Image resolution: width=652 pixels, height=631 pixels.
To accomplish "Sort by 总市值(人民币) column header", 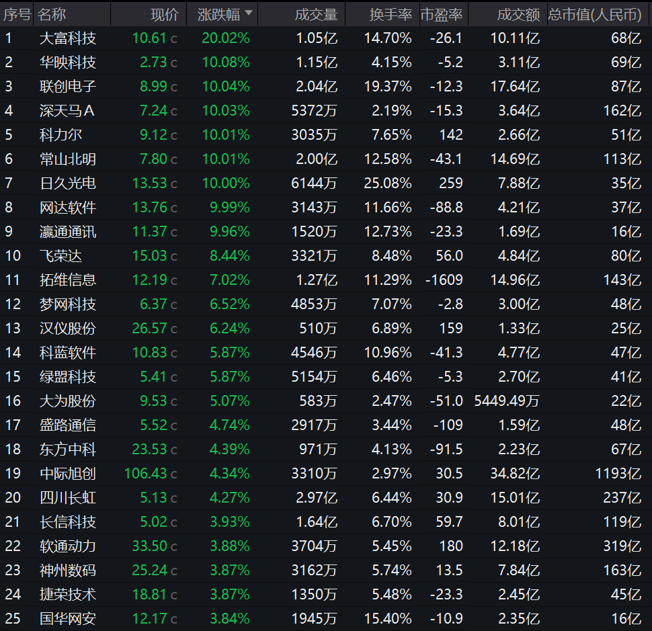I will [x=595, y=15].
